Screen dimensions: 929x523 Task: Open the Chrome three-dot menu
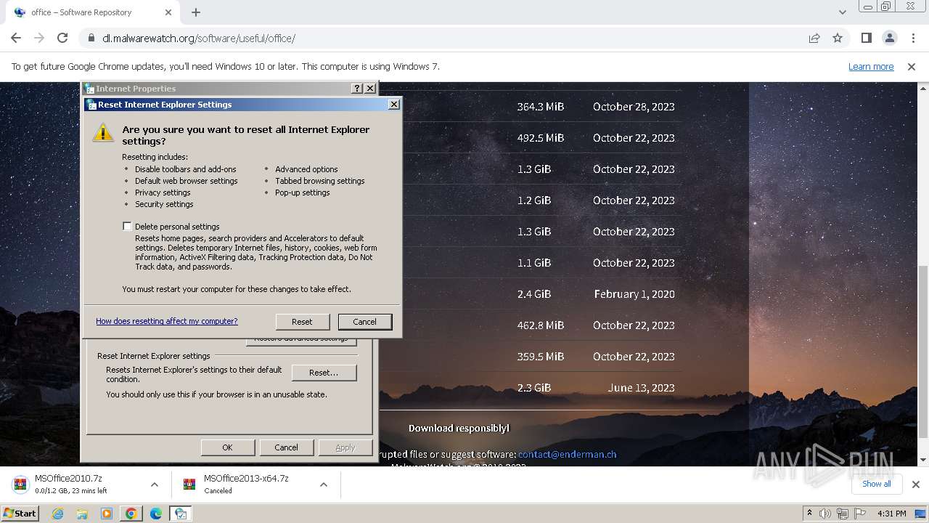(x=912, y=38)
